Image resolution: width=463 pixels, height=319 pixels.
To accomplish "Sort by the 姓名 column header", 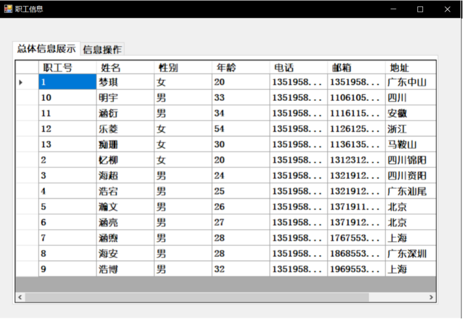I will pyautogui.click(x=125, y=68).
